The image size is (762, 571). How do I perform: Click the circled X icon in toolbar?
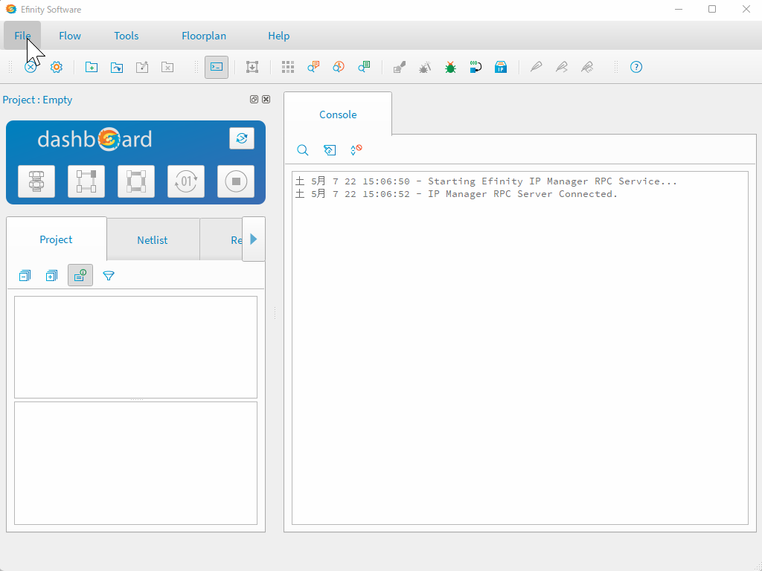click(31, 67)
